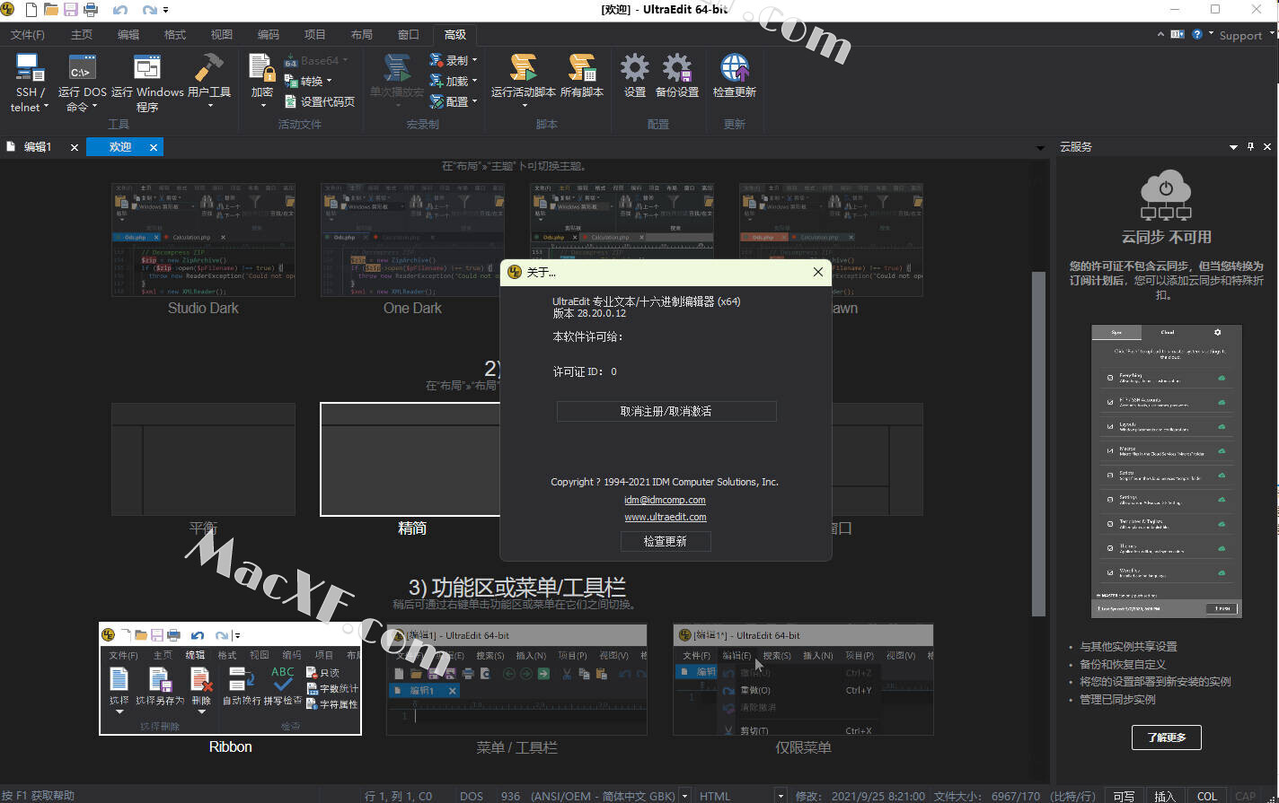Close the 欢迎 tab
The width and height of the screenshot is (1279, 803).
pyautogui.click(x=154, y=147)
